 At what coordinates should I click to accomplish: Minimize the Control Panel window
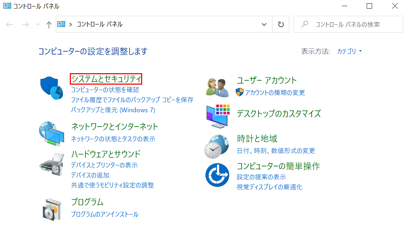click(x=344, y=6)
